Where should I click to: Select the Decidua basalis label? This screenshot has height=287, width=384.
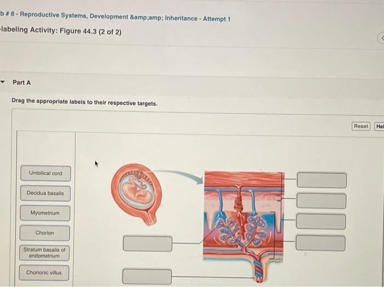tap(46, 193)
